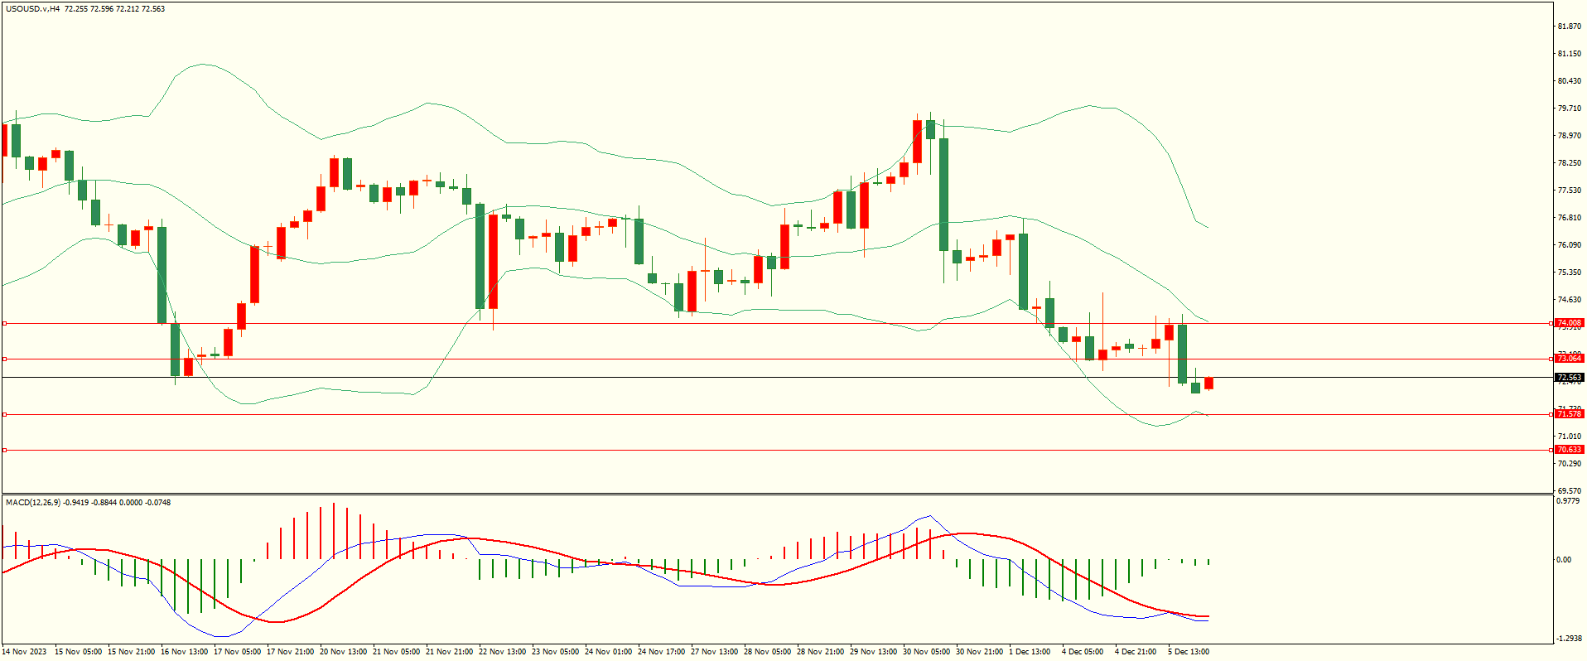Click the 77.530 price scale label

pyautogui.click(x=1569, y=191)
